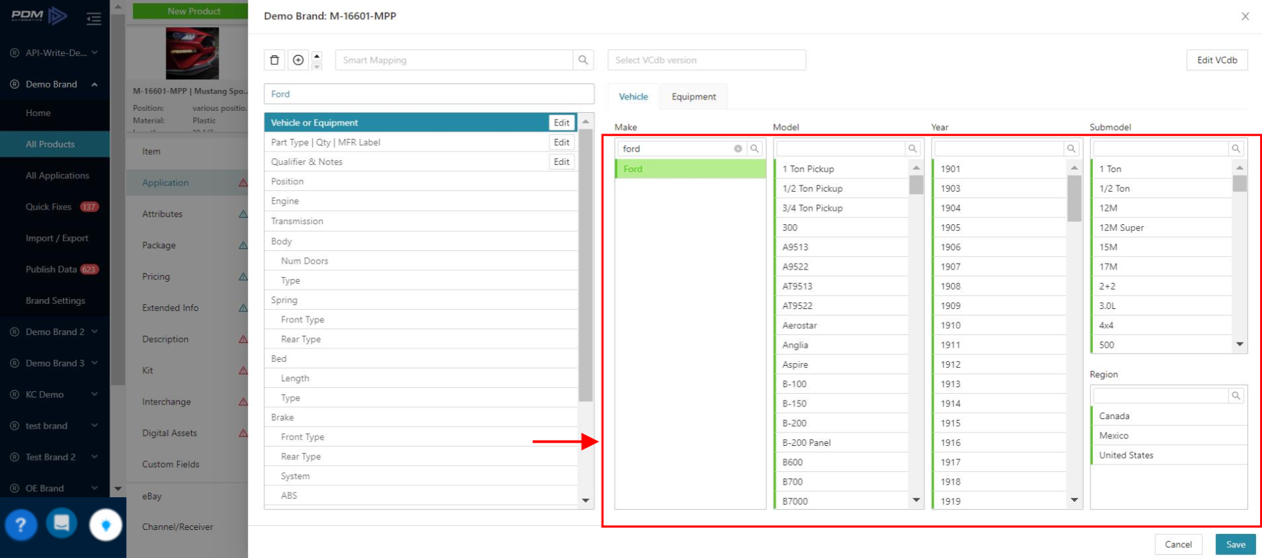The image size is (1262, 558).
Task: Click the up arrow stepper beside add icon
Action: coord(317,55)
